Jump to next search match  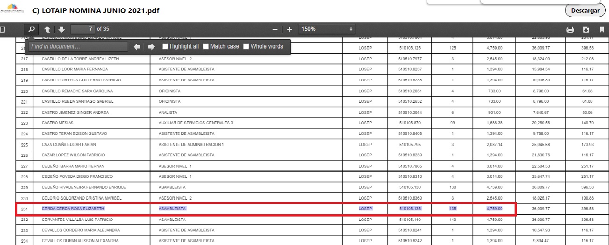click(x=151, y=47)
